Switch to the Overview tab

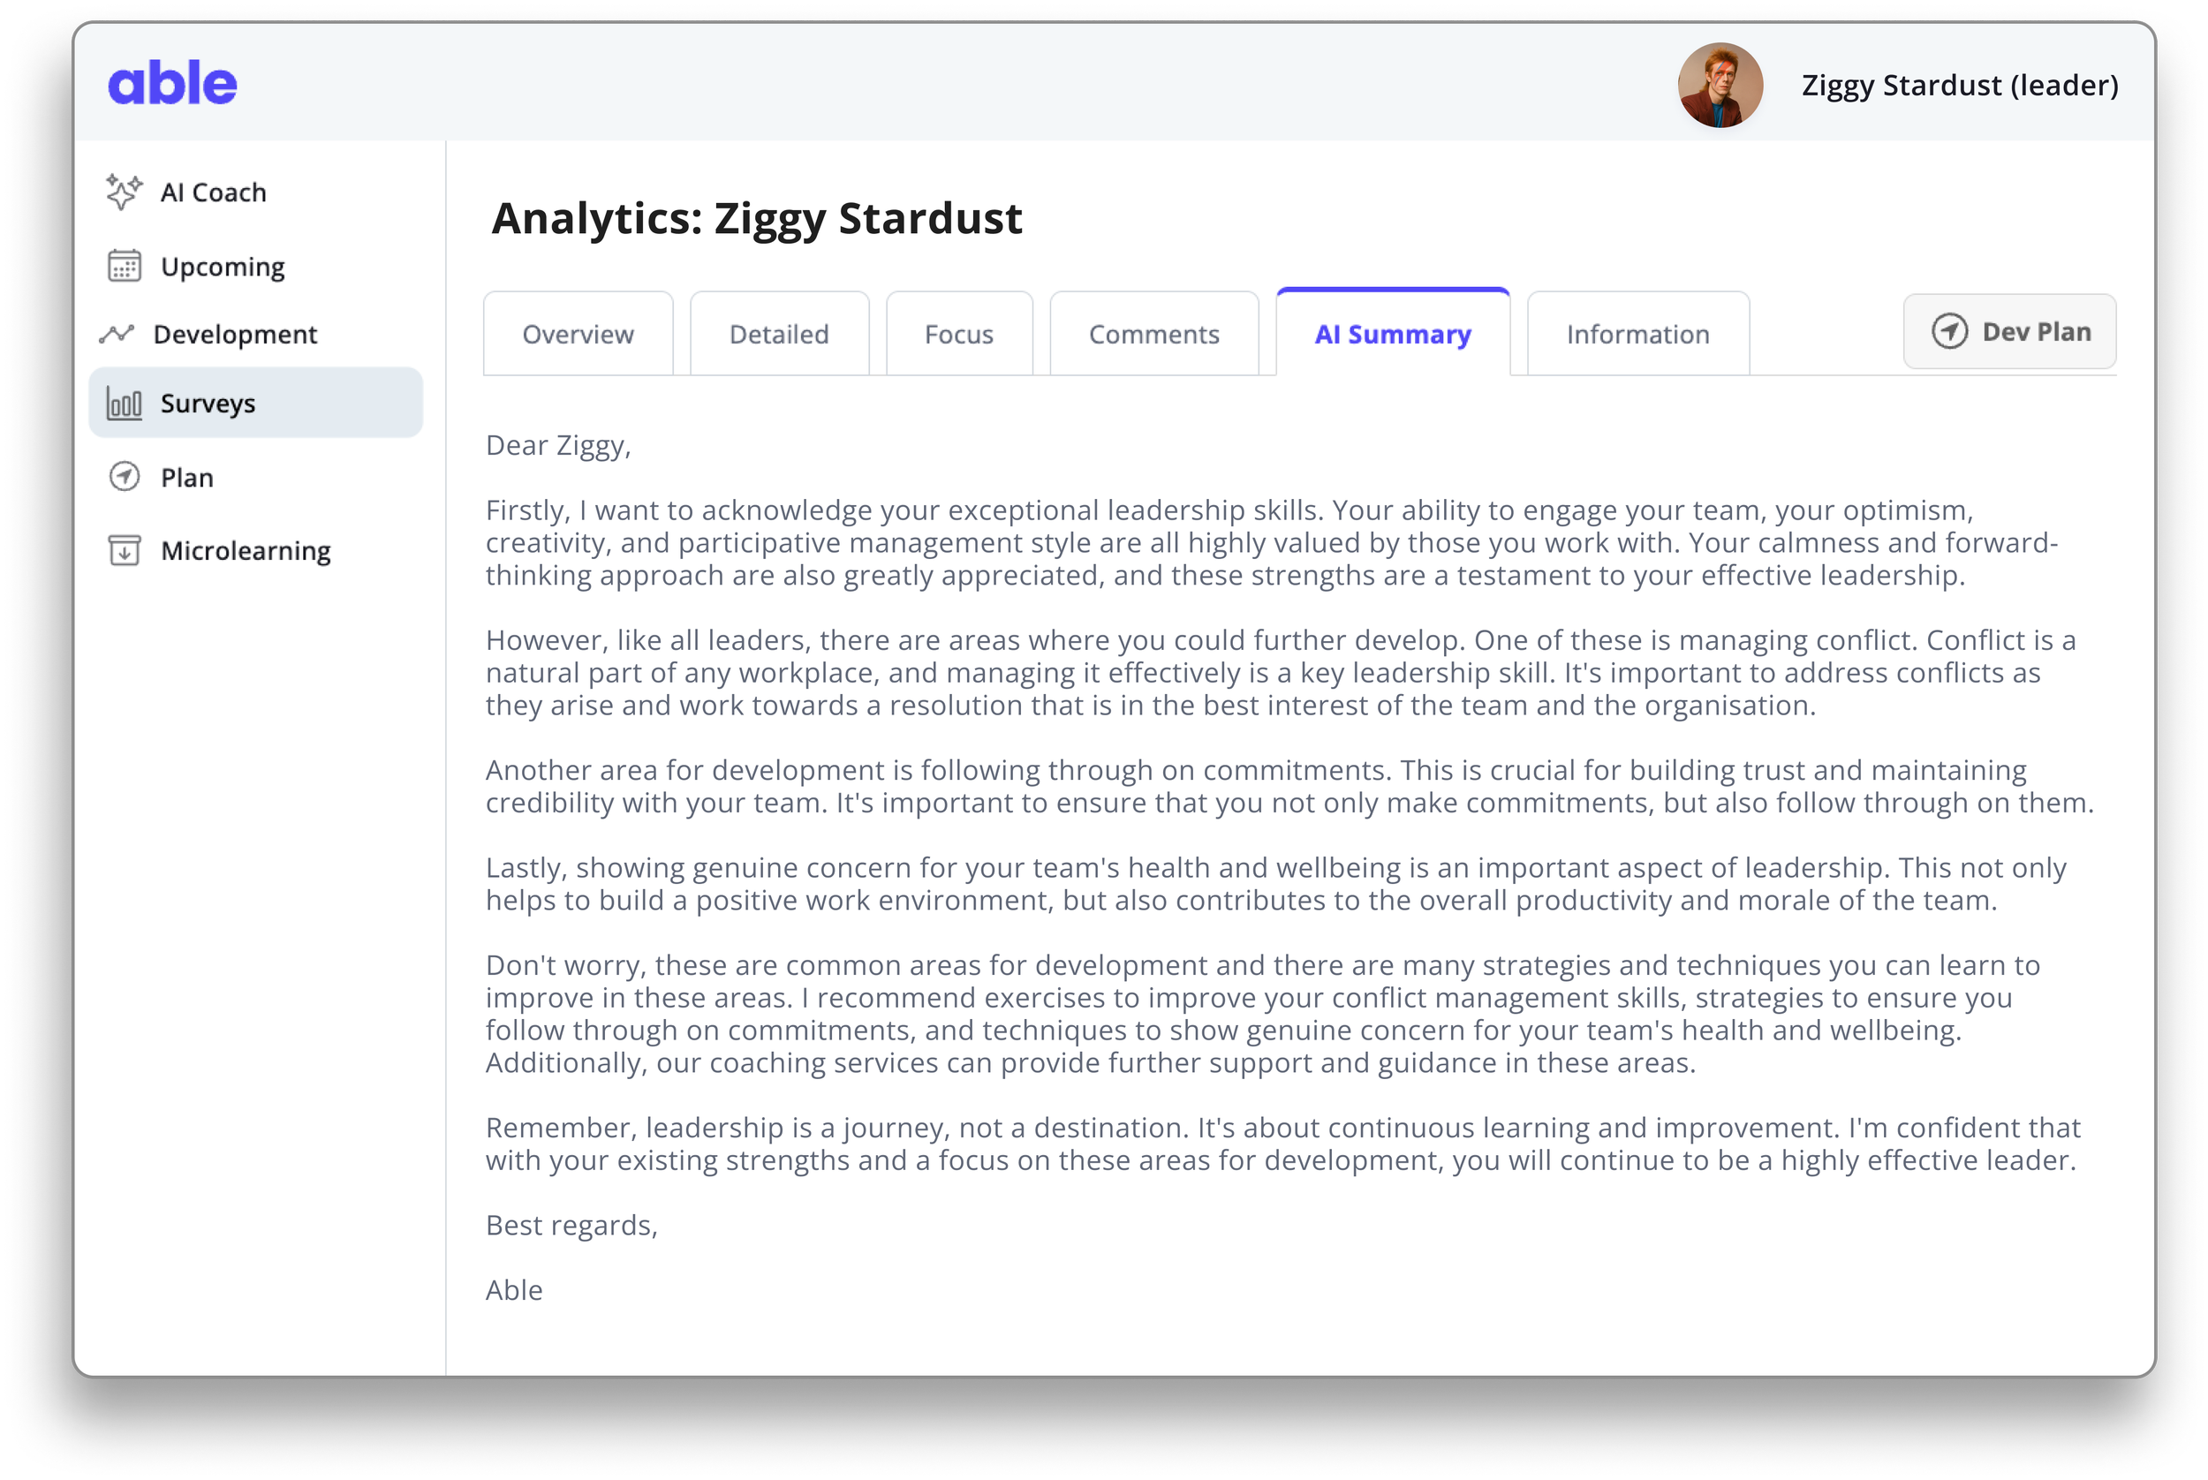(x=578, y=334)
